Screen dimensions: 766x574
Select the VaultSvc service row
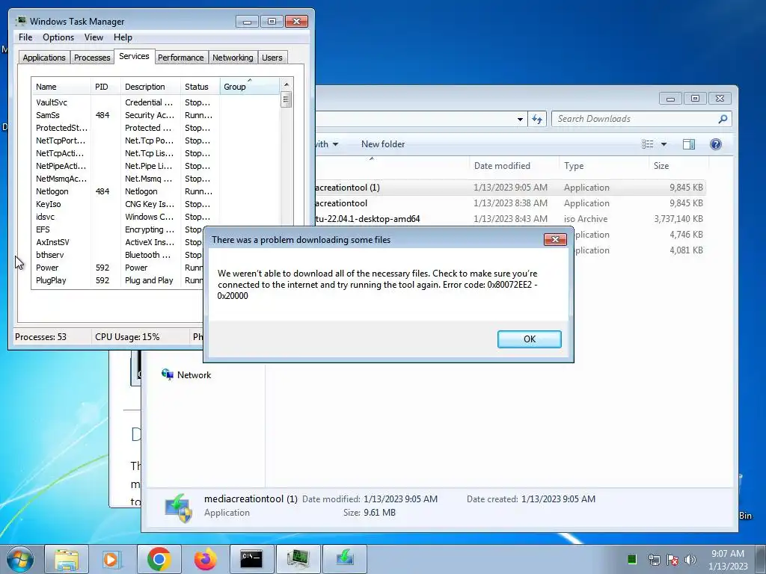click(156, 102)
